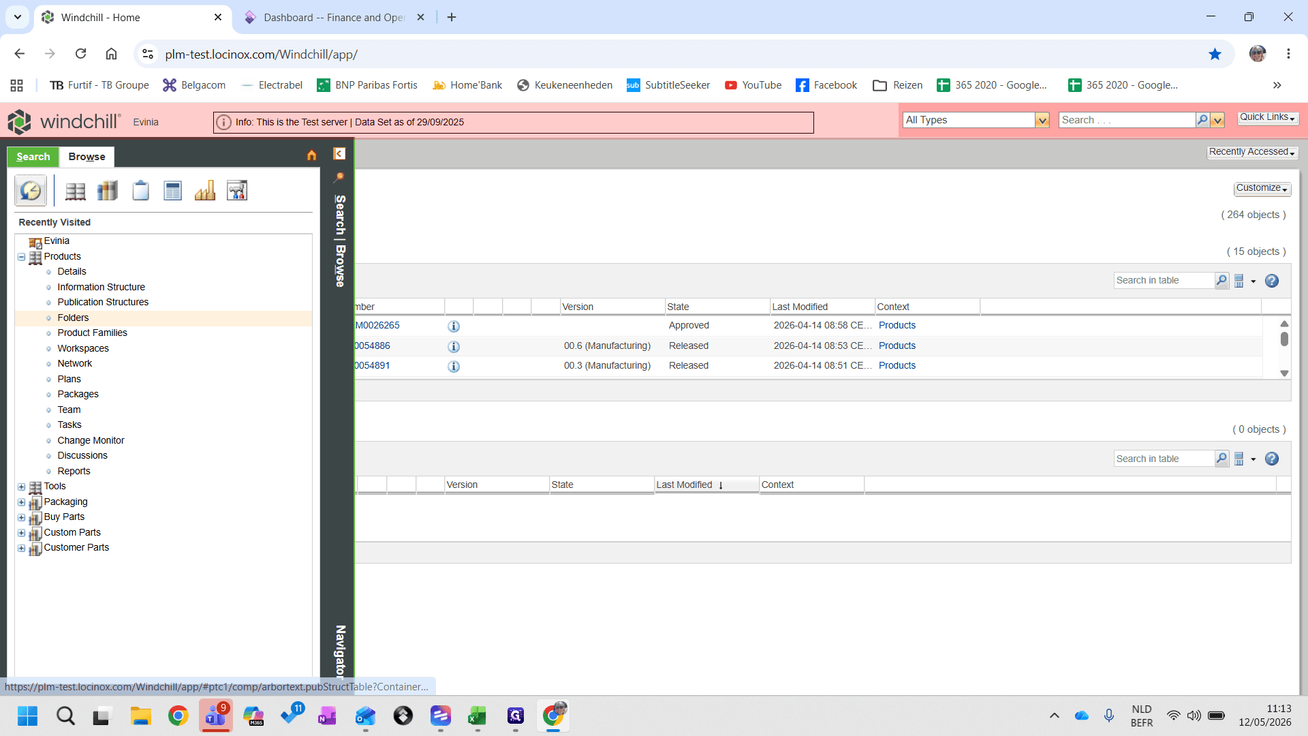Pin the navigator with the pushpin icon
The height and width of the screenshot is (736, 1308).
pyautogui.click(x=339, y=178)
